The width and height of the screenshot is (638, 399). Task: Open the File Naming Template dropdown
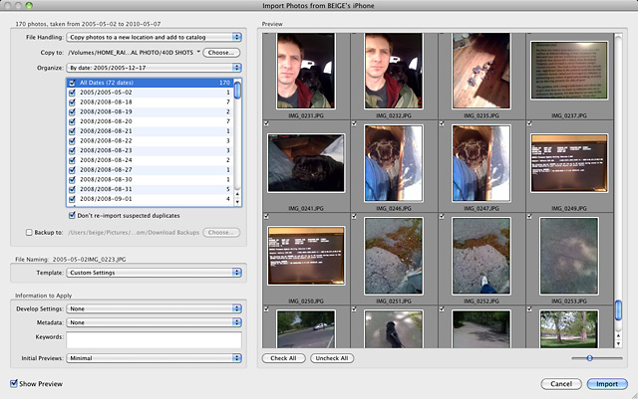[x=154, y=273]
